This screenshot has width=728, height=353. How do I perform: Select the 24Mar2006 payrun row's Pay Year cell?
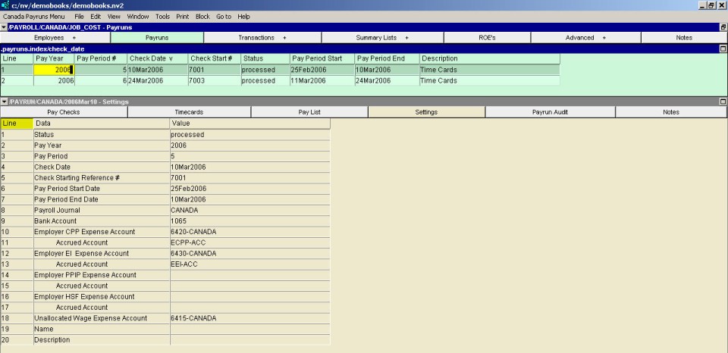53,80
